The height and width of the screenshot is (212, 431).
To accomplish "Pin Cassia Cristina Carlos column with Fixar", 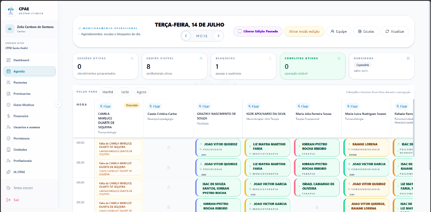I will pos(155,106).
